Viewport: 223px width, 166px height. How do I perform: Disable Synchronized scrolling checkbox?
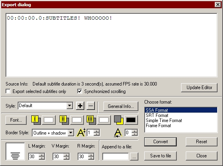(x=80, y=91)
